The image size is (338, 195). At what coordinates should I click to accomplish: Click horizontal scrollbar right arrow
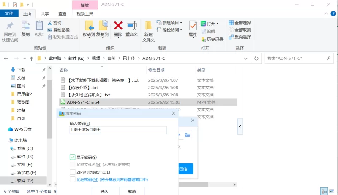point(234,184)
